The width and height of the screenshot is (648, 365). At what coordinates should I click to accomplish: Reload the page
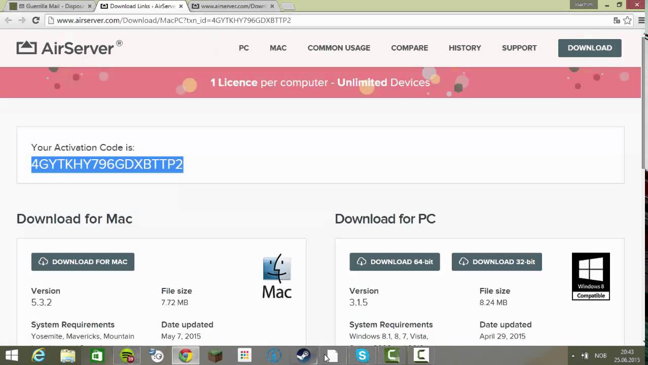point(35,20)
